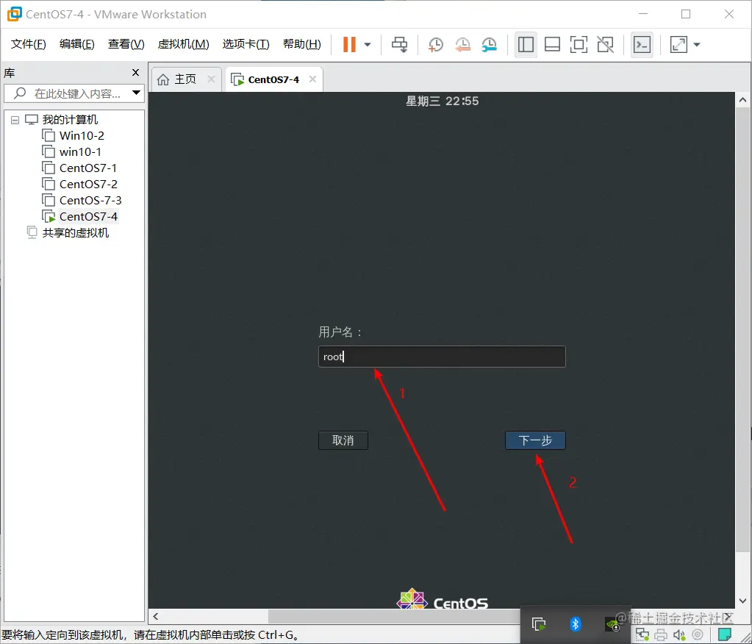
Task: Click the VMware tray icon in popup
Action: [x=539, y=624]
